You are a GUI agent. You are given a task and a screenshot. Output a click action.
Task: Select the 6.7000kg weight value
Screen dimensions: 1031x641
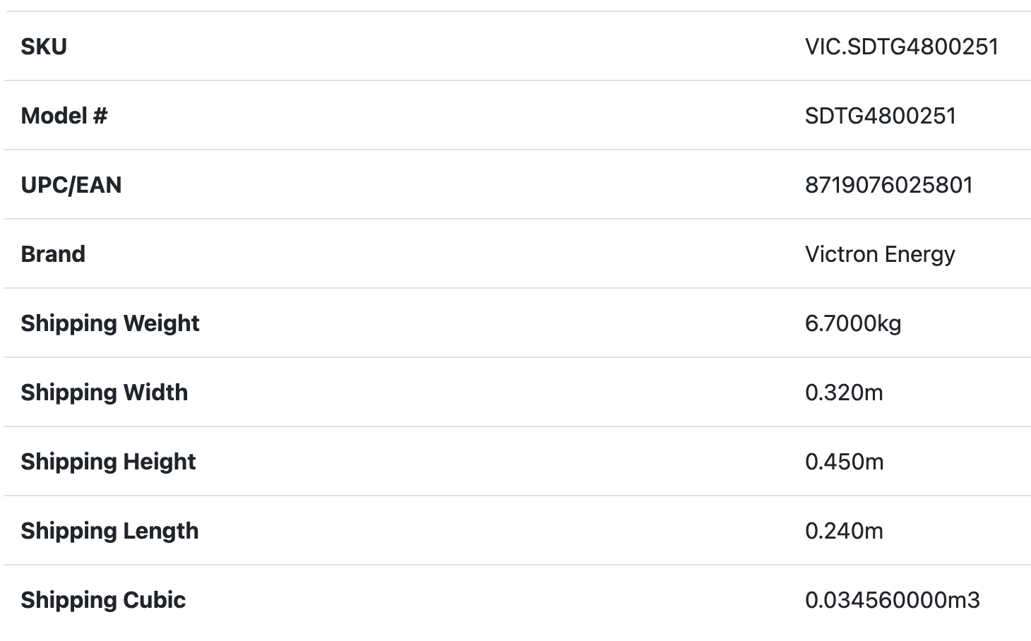click(x=852, y=323)
